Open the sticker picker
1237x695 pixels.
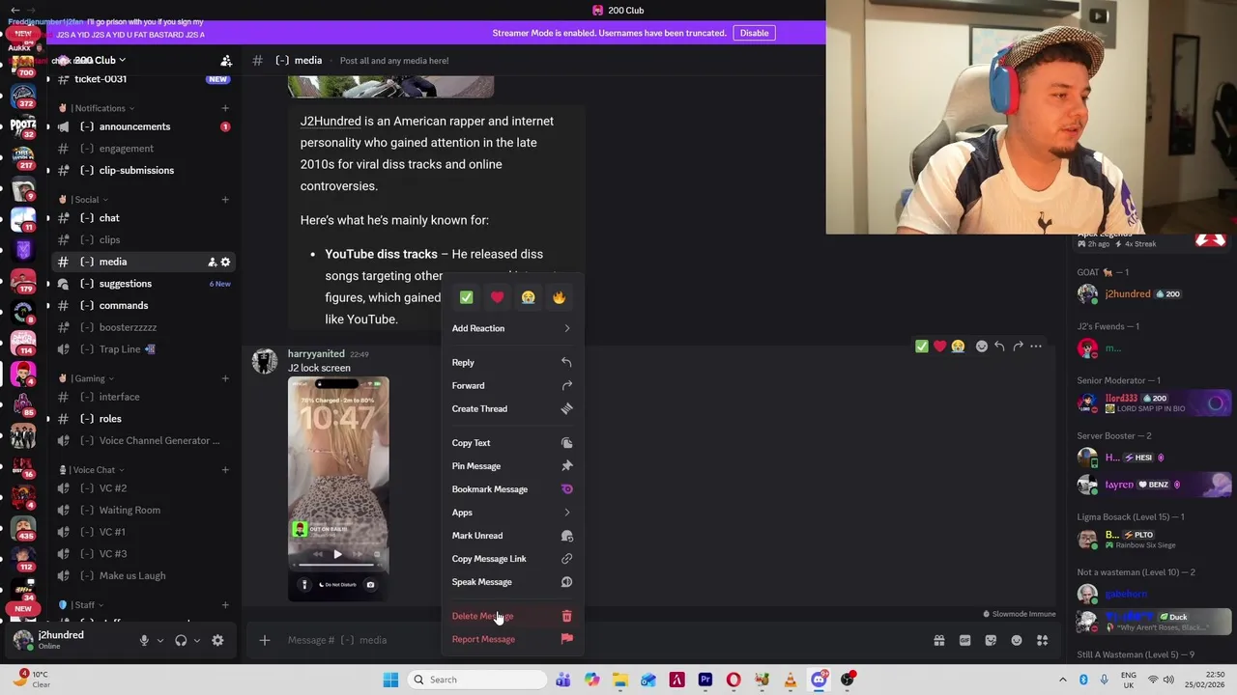tap(991, 640)
